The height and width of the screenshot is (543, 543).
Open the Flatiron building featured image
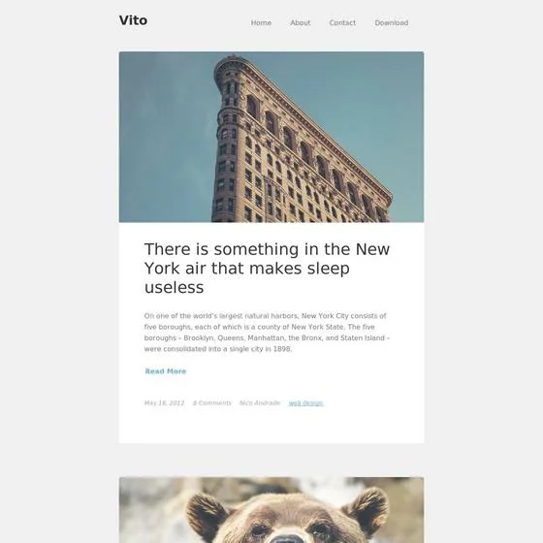[x=271, y=137]
